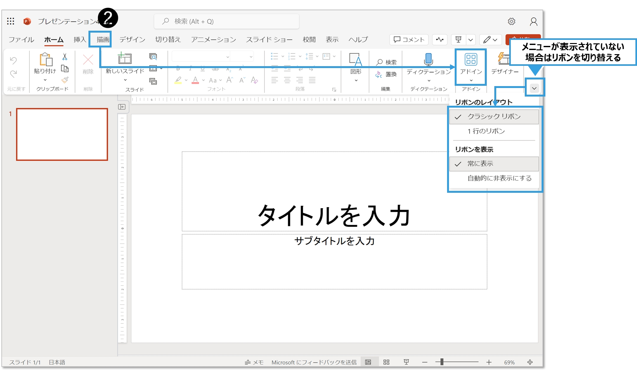Viewport: 637px width, 371px height.
Task: Click the Shapes (図形) icon
Action: pyautogui.click(x=355, y=60)
